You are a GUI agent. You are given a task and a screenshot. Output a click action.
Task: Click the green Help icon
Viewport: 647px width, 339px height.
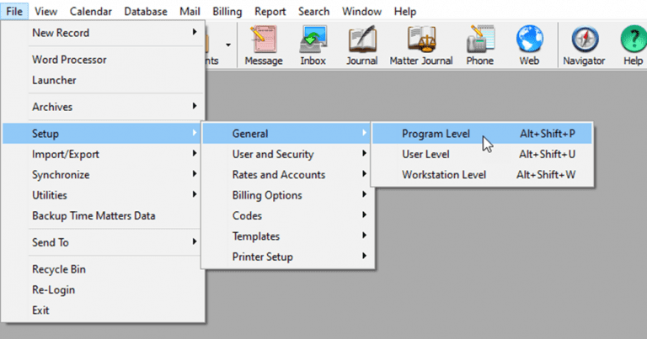pyautogui.click(x=632, y=45)
